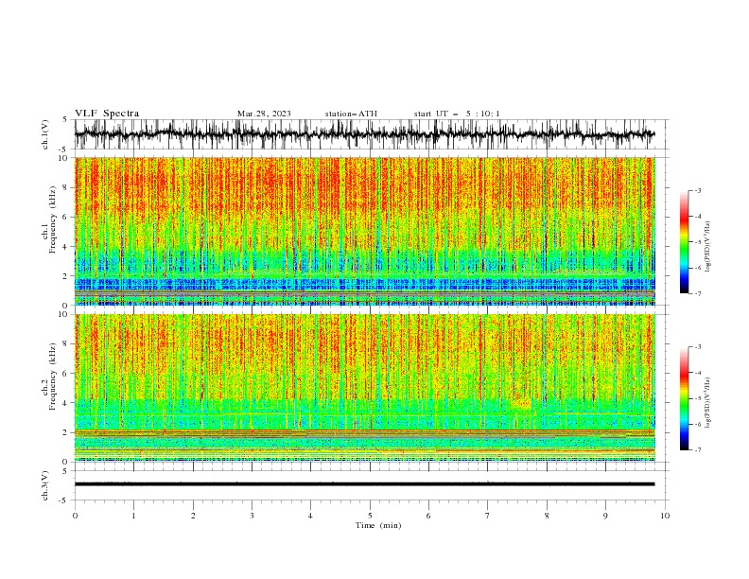749x579 pixels.
Task: Click the ch.1 waveform trace plot
Action: [x=372, y=134]
